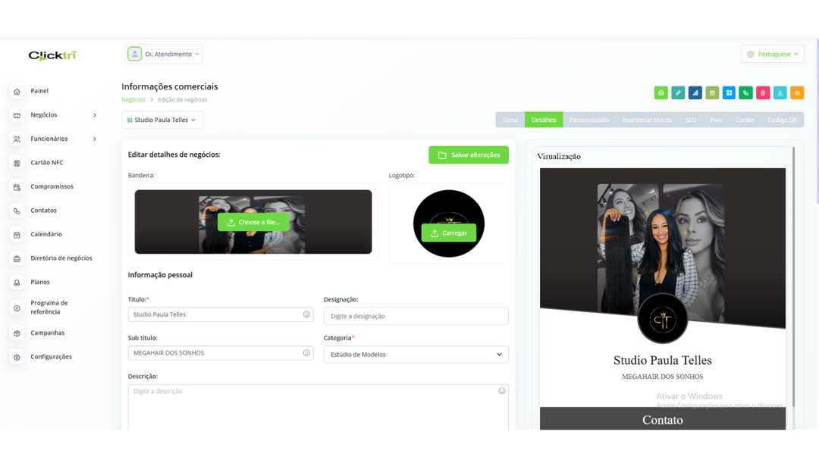
Task: Open the analytics bar chart icon
Action: 695,93
